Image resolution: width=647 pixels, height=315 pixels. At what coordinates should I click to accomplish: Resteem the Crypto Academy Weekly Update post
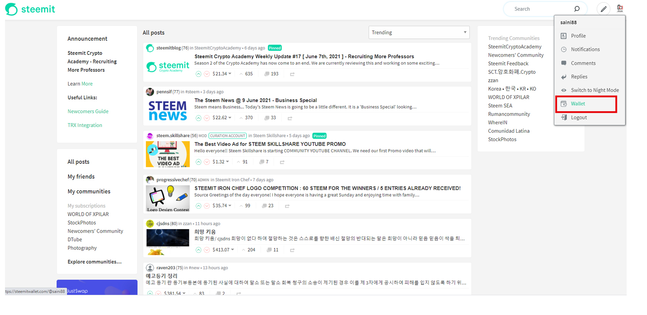click(292, 74)
